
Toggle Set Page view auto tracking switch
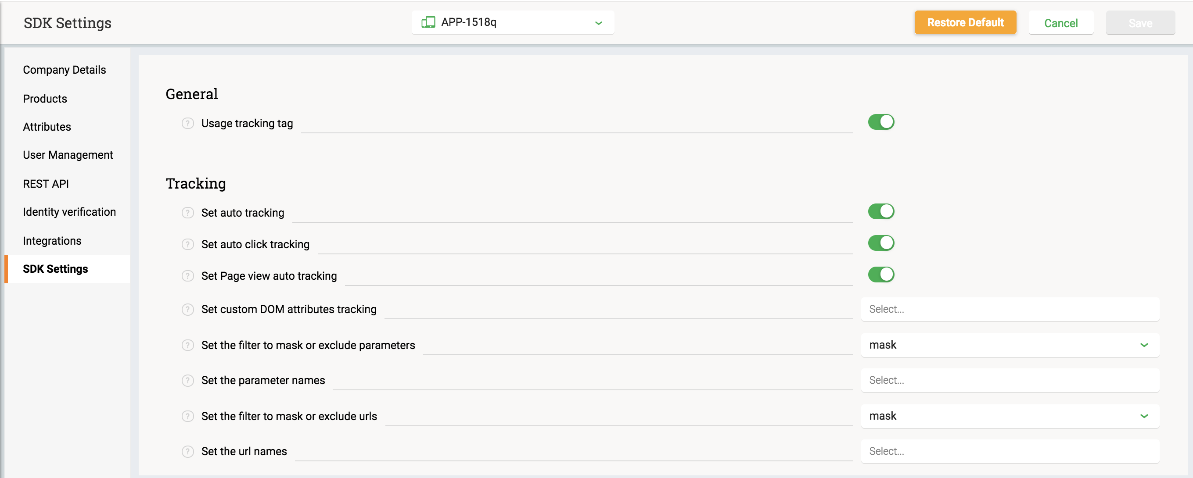click(881, 275)
